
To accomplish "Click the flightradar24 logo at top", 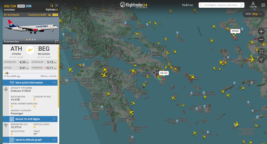I will click(x=133, y=5).
